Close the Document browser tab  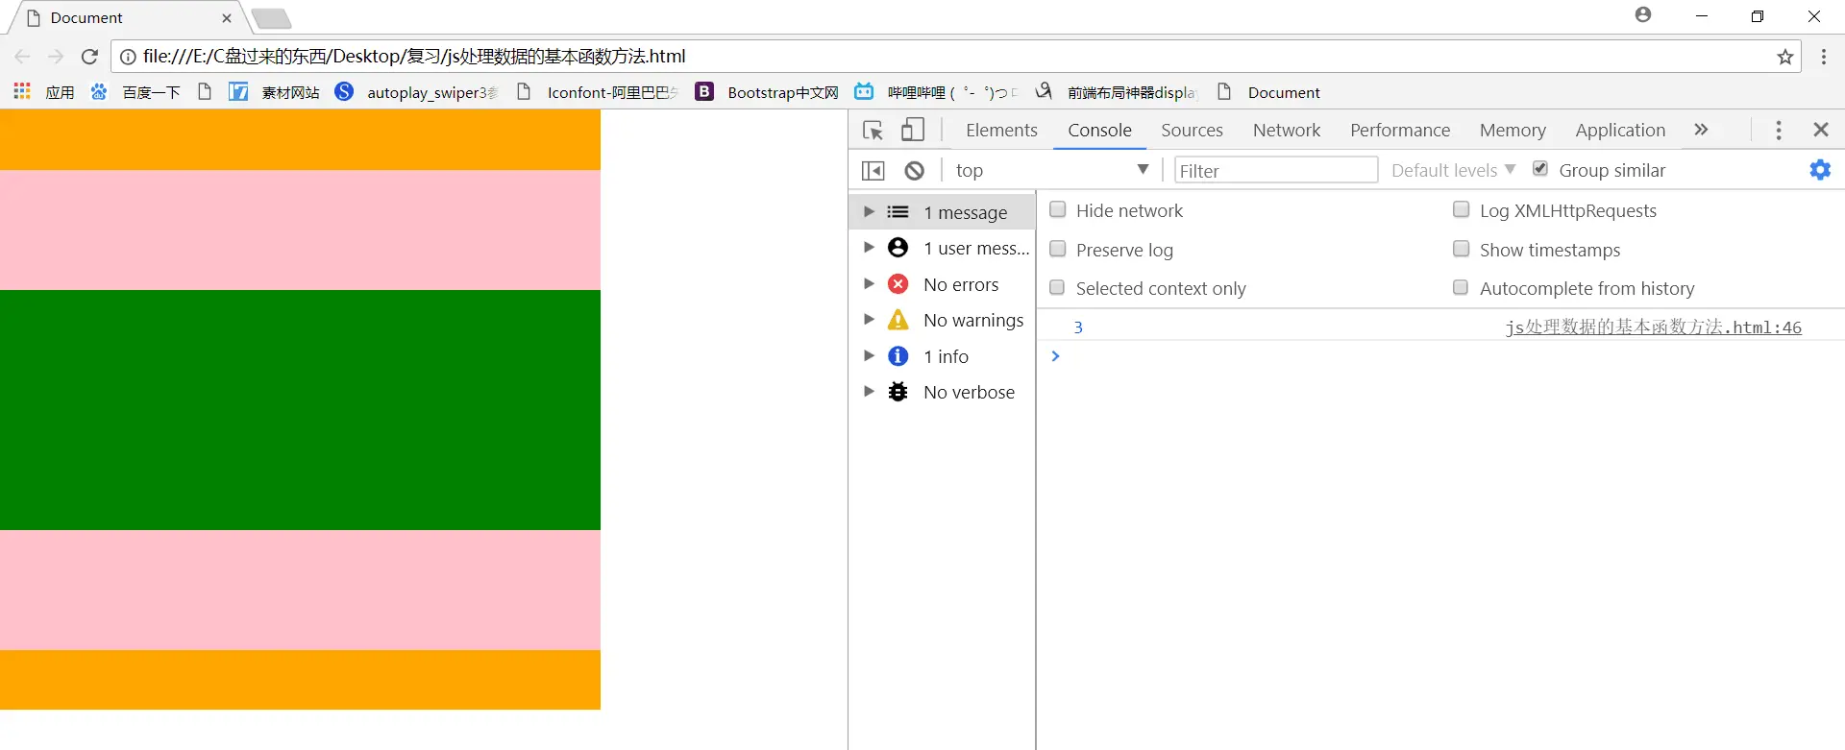[x=227, y=18]
